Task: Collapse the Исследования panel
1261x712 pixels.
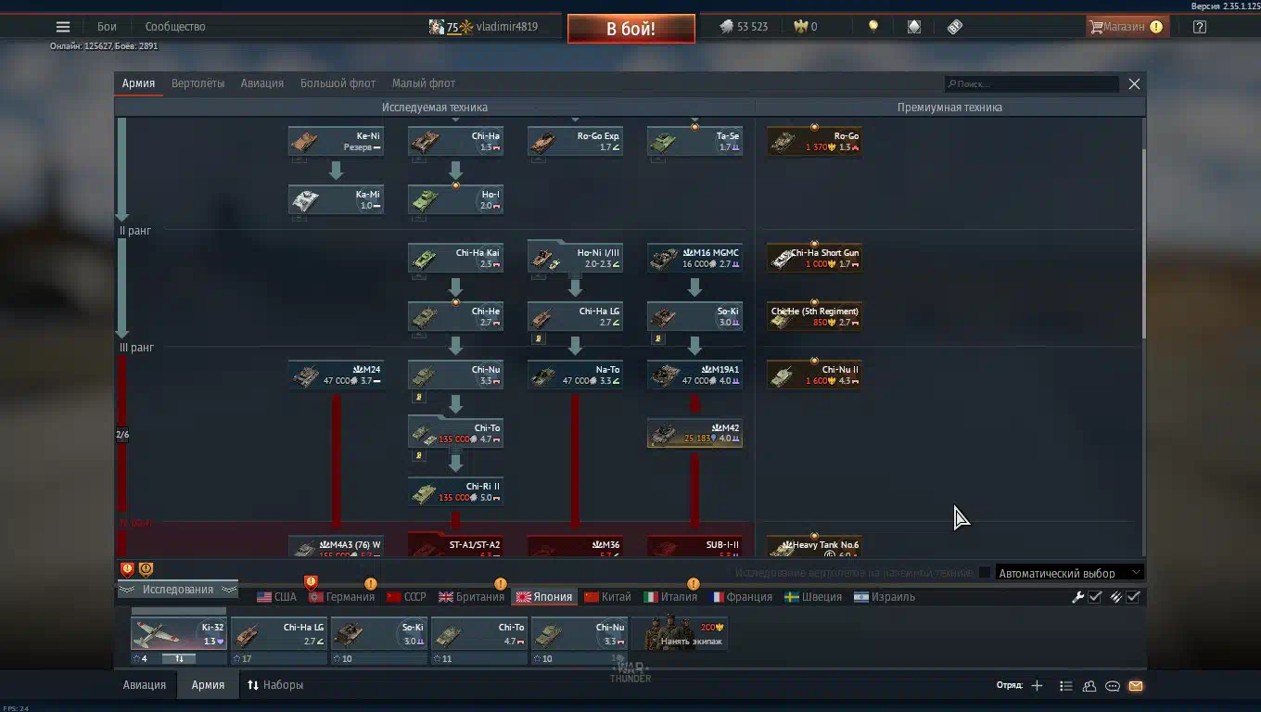Action: [x=177, y=590]
